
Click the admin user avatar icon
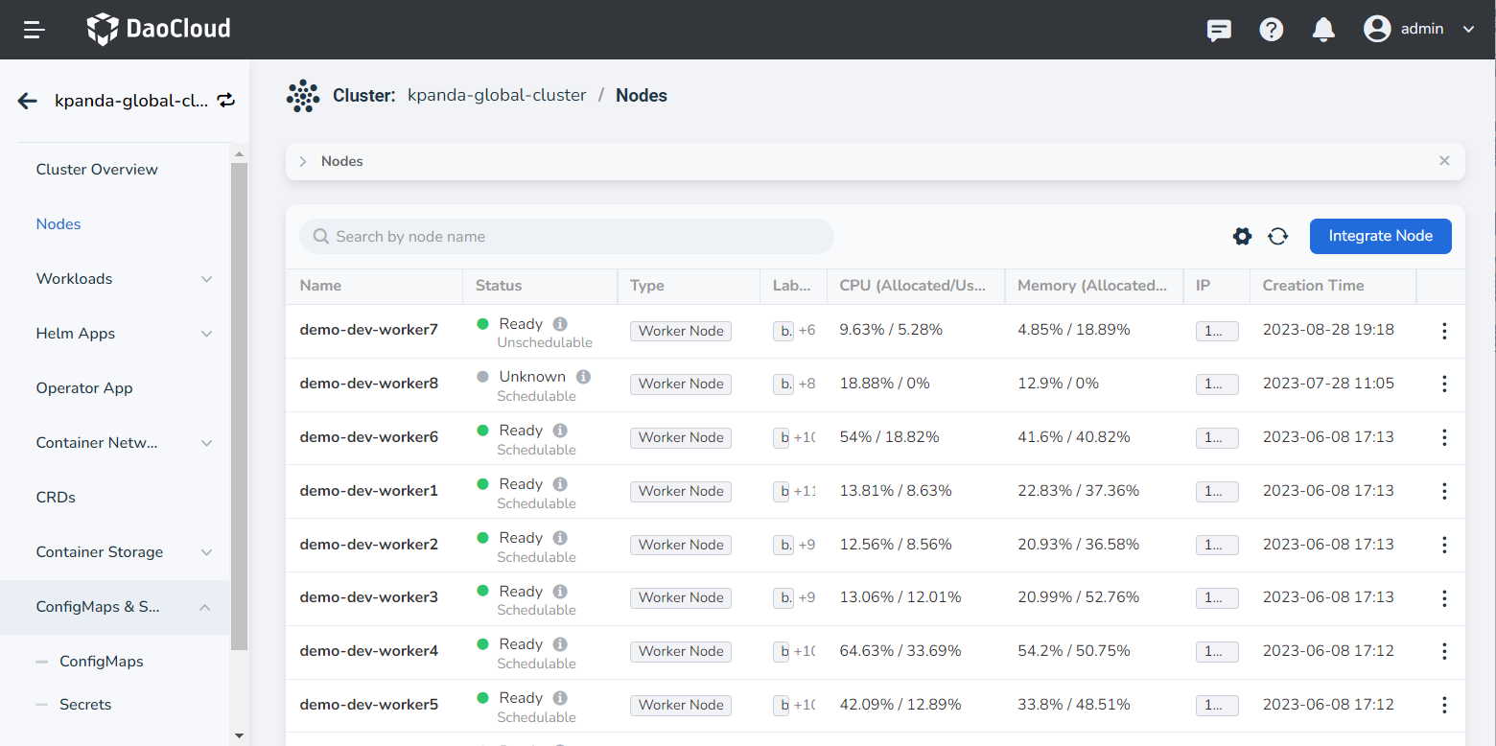pyautogui.click(x=1376, y=29)
